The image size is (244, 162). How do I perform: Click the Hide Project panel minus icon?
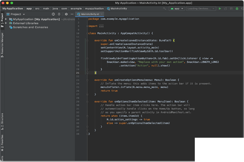pyautogui.click(x=72, y=14)
